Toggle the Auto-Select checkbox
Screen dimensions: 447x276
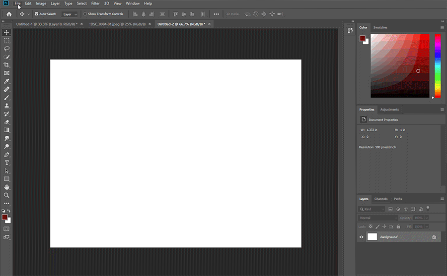(36, 14)
